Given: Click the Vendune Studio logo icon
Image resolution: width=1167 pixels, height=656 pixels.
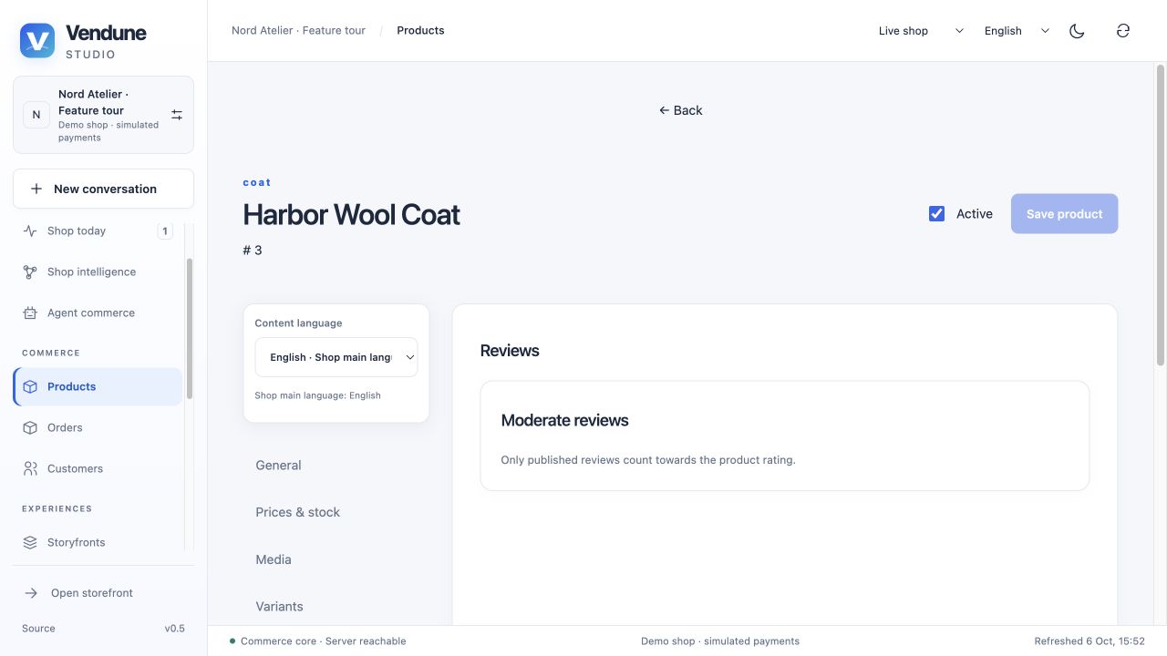Looking at the screenshot, I should tap(37, 41).
